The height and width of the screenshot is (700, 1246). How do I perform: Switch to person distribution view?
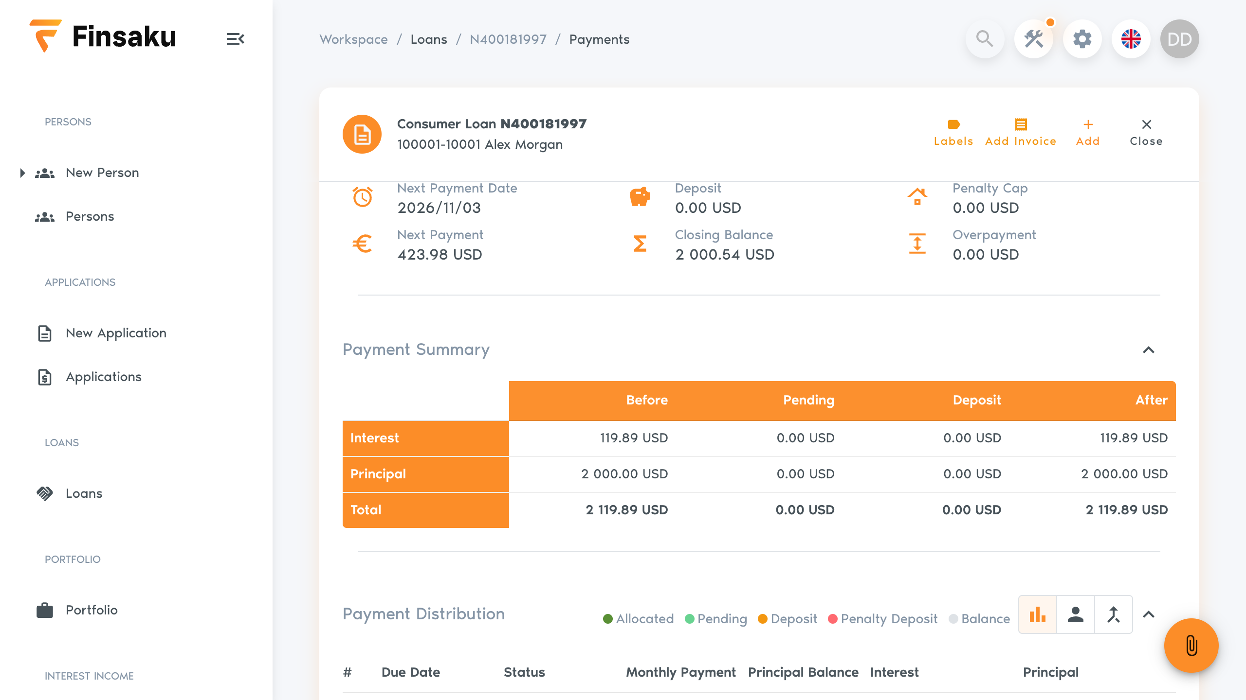point(1076,614)
